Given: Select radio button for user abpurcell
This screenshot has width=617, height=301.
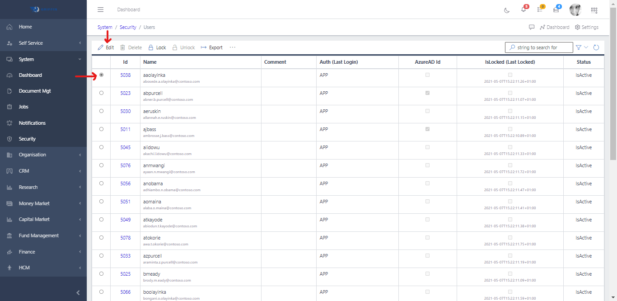Looking at the screenshot, I should pyautogui.click(x=101, y=93).
